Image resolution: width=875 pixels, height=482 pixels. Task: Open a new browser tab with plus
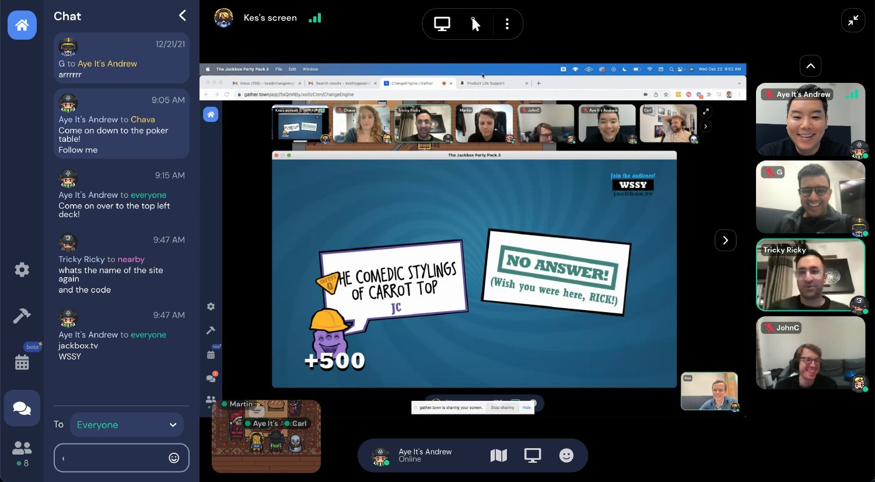(538, 83)
